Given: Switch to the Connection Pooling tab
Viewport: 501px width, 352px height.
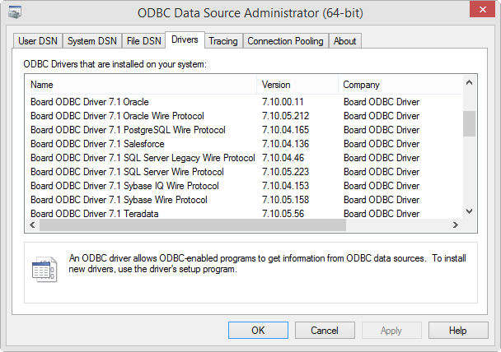Looking at the screenshot, I should coord(285,41).
